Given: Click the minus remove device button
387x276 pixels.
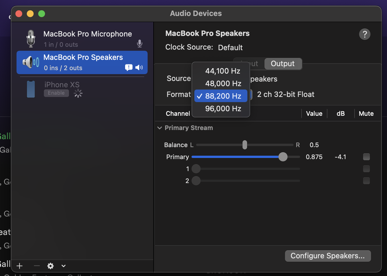Looking at the screenshot, I should click(x=37, y=266).
